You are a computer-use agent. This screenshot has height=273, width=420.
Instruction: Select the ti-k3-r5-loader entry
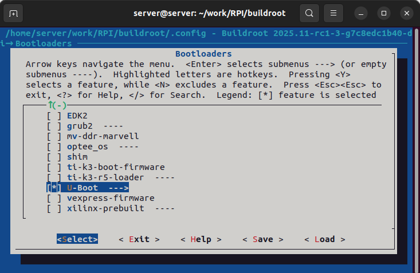(105, 177)
